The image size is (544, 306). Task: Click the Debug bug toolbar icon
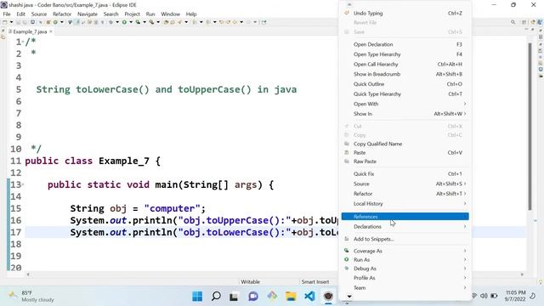click(110, 22)
